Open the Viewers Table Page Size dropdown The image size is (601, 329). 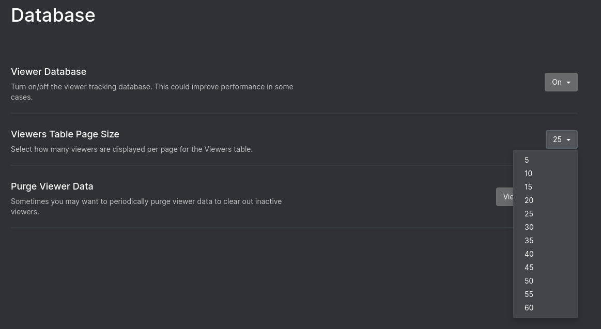(561, 139)
